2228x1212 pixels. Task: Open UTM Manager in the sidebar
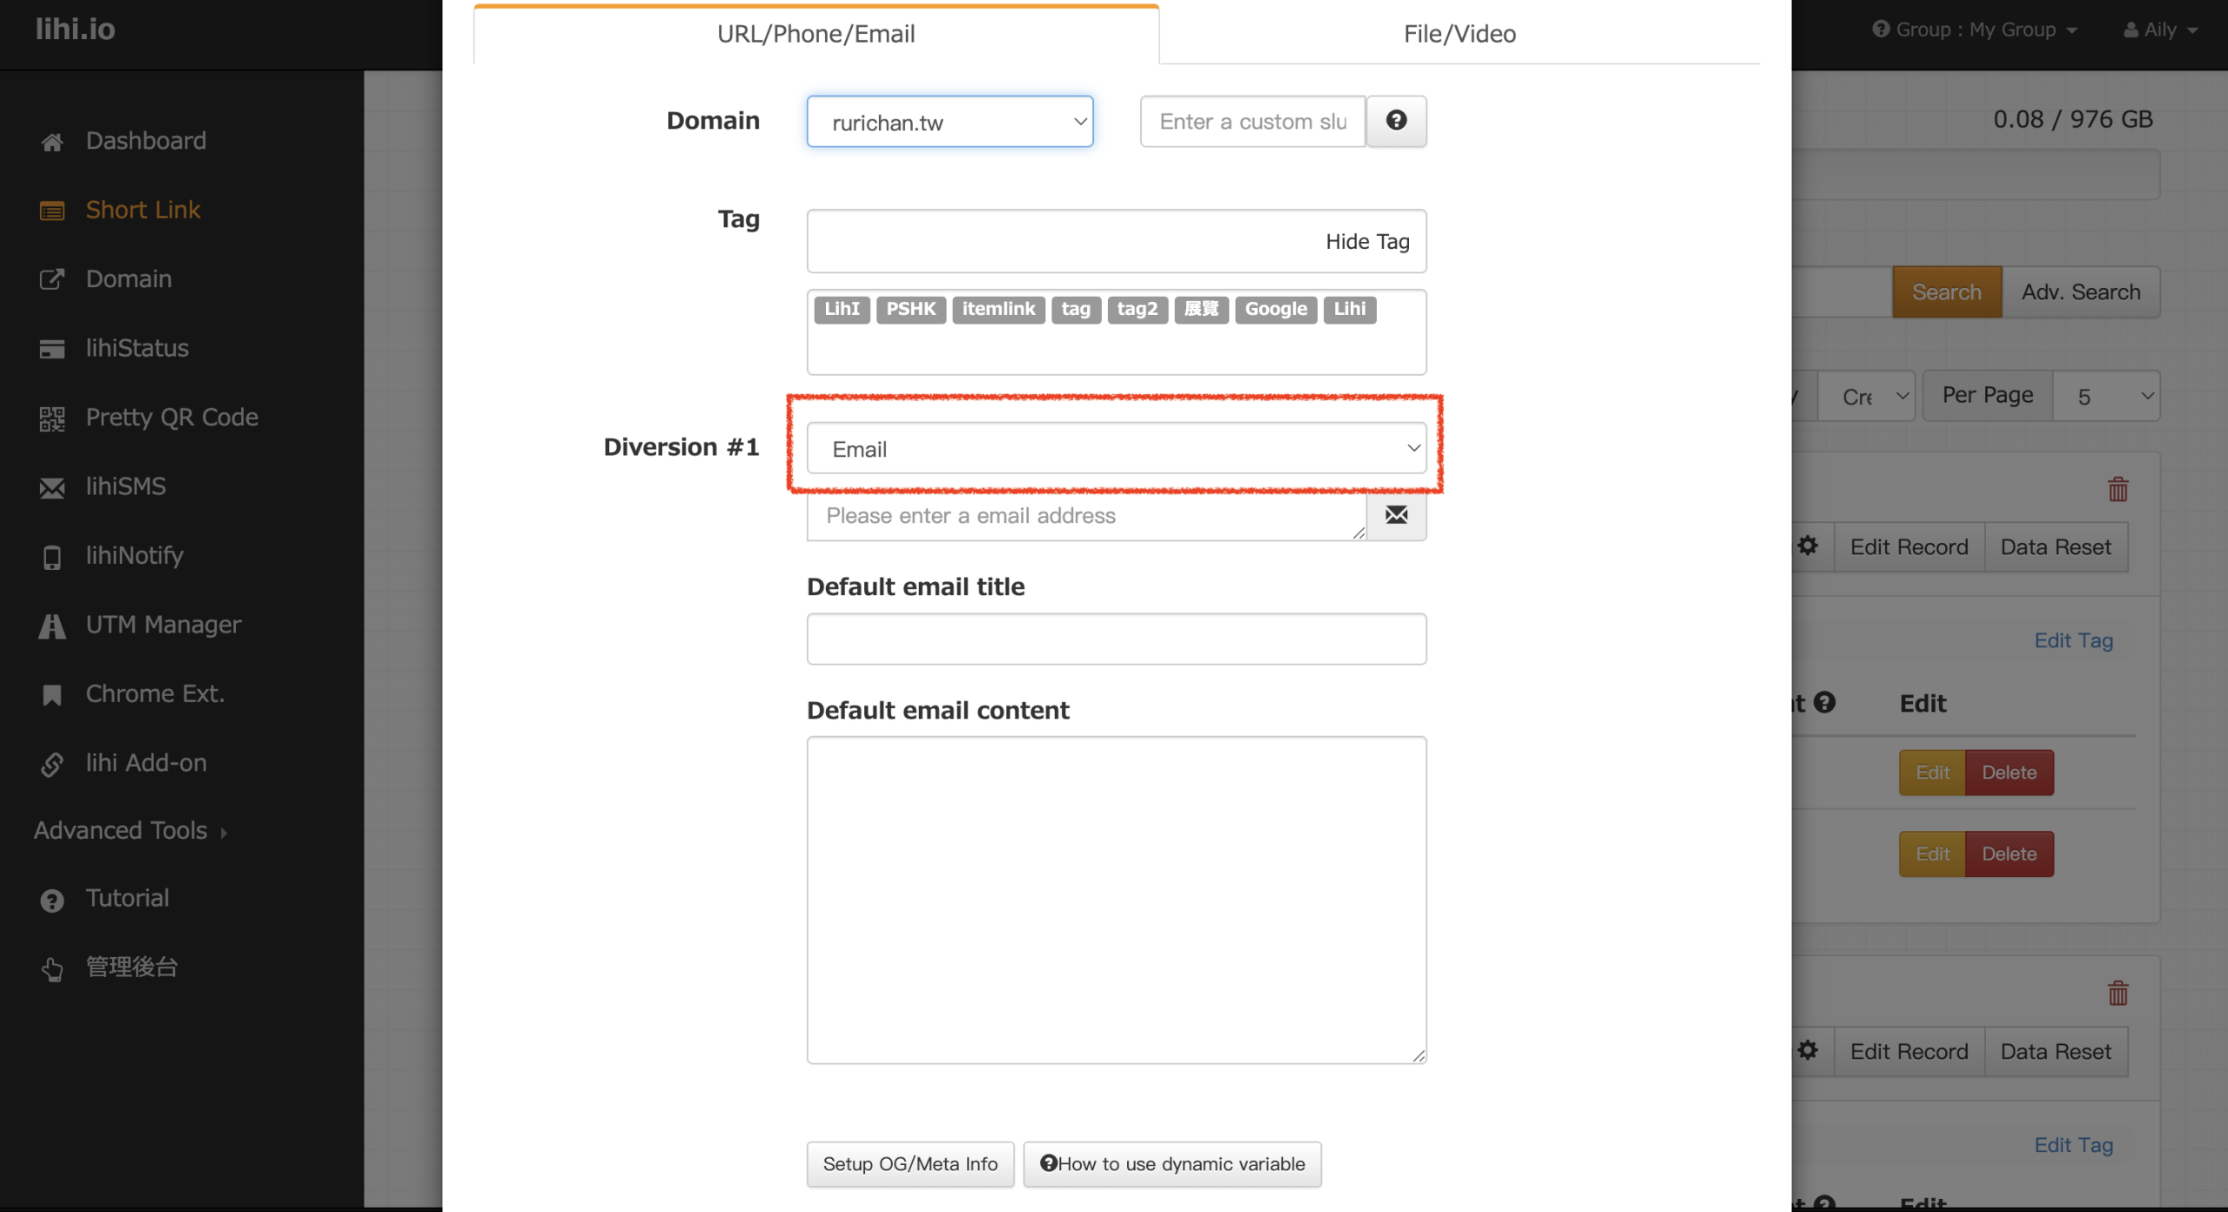163,625
